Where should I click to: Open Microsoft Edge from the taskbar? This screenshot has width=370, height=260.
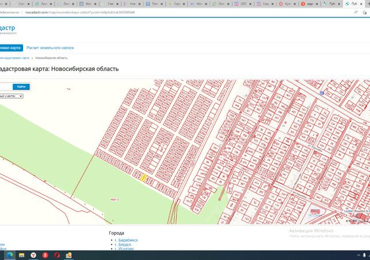coord(10,255)
